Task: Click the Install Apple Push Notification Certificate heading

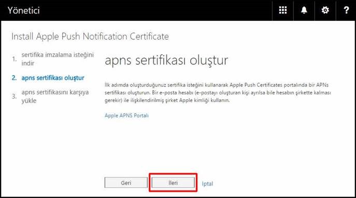Action: pos(90,36)
